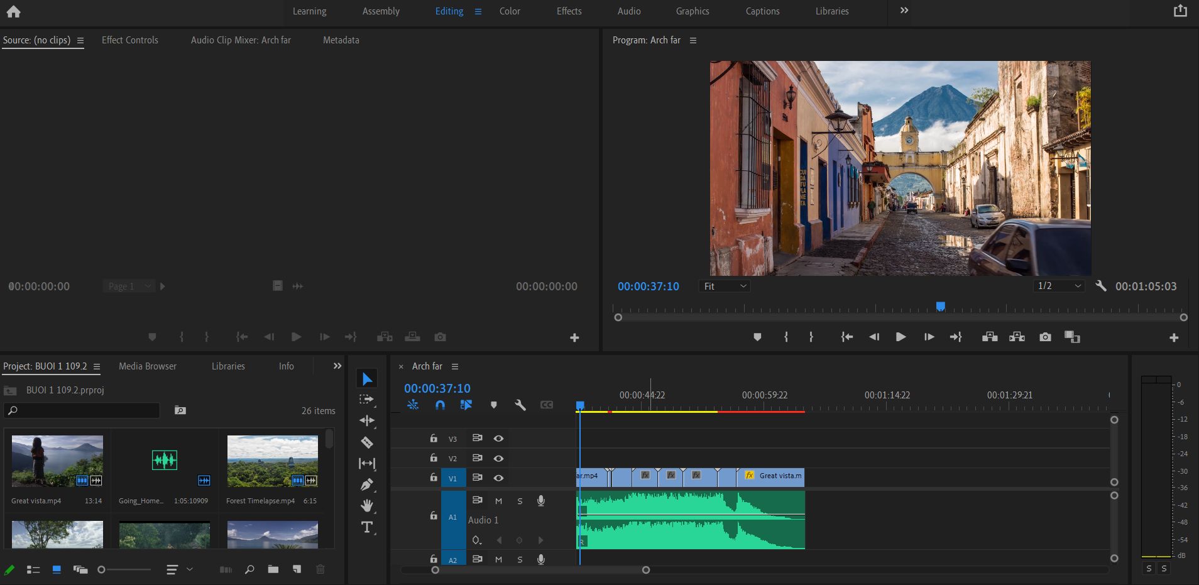The height and width of the screenshot is (585, 1199).
Task: Hide the V2 track output
Action: point(498,458)
